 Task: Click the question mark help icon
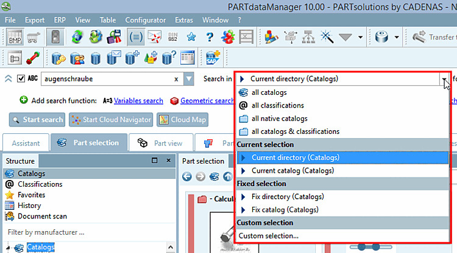[209, 37]
